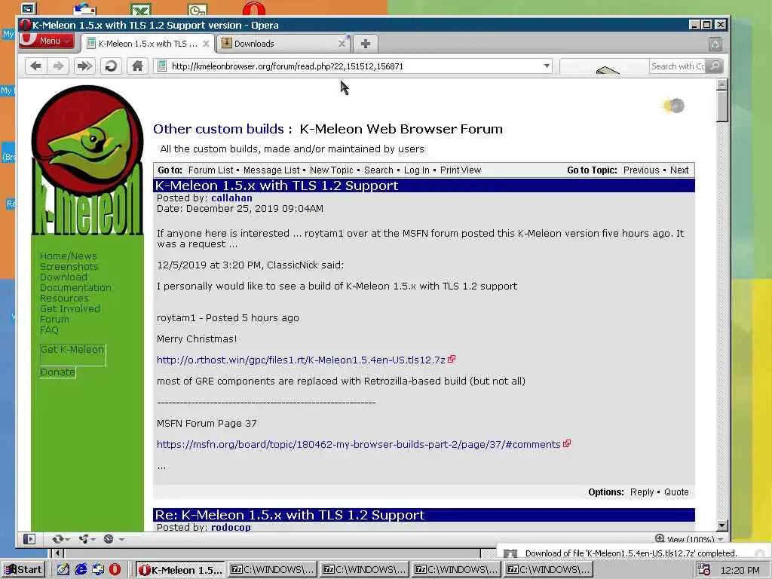The height and width of the screenshot is (579, 772).
Task: Click the Show Desktop quick launch icon
Action: (63, 570)
